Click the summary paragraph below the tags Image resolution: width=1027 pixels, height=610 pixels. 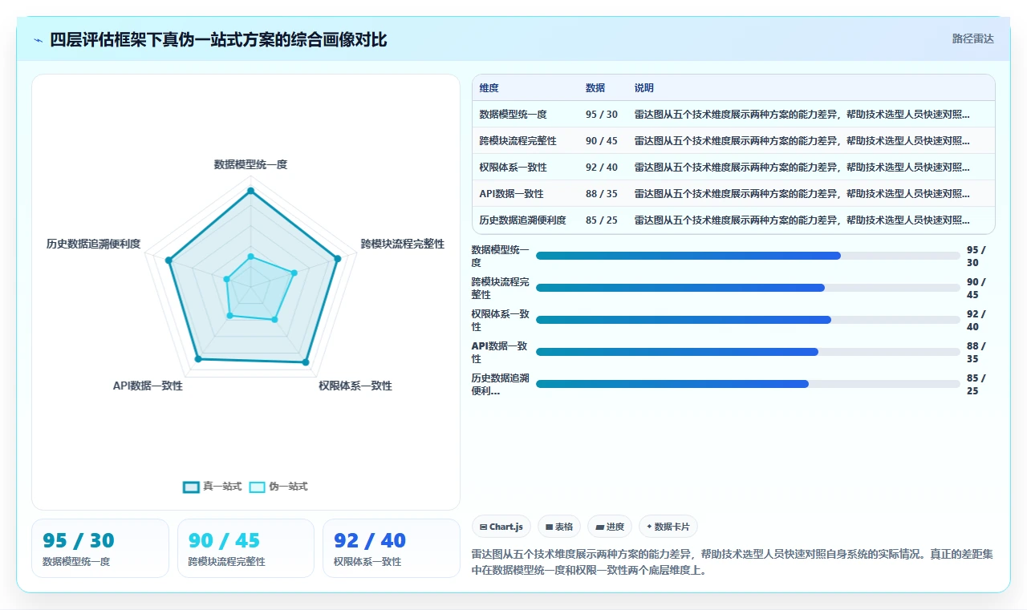[x=733, y=562]
